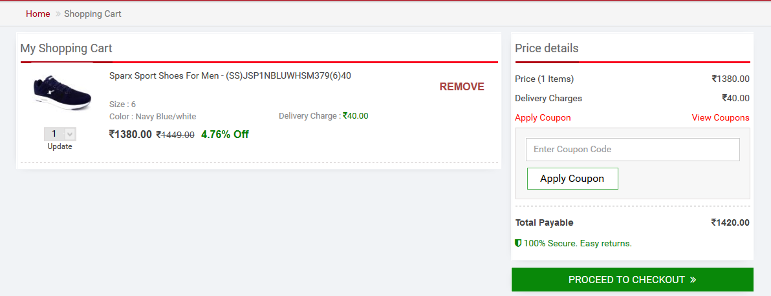Click the Total Payable amount ₹1420.00
Screen dimensions: 771x296
coord(730,223)
